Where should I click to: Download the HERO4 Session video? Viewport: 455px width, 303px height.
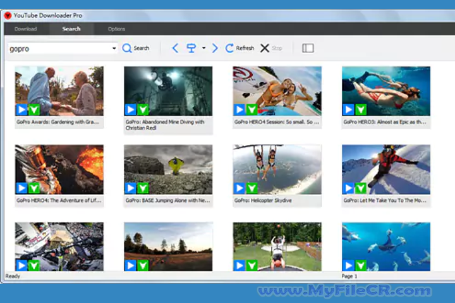(x=252, y=110)
